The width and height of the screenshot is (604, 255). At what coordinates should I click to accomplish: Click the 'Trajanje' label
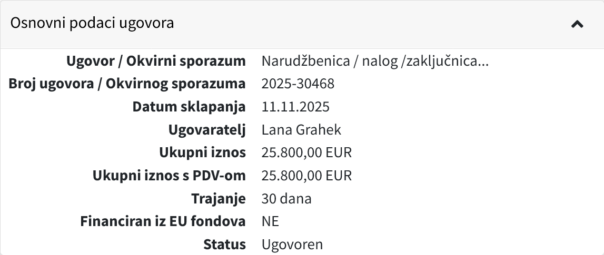[219, 199]
